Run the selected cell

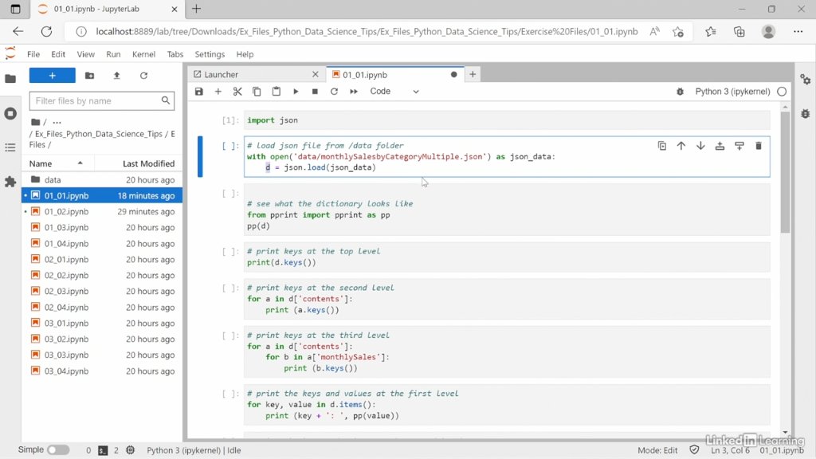click(296, 92)
